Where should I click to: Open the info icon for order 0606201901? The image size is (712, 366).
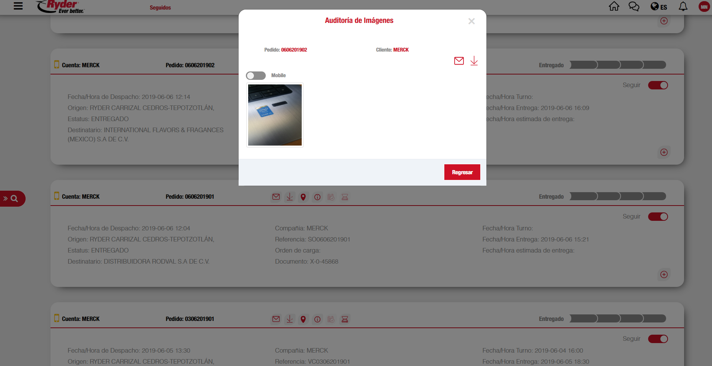317,197
